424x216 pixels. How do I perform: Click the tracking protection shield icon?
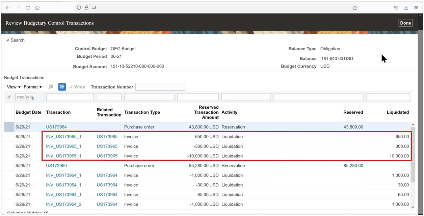78,7
